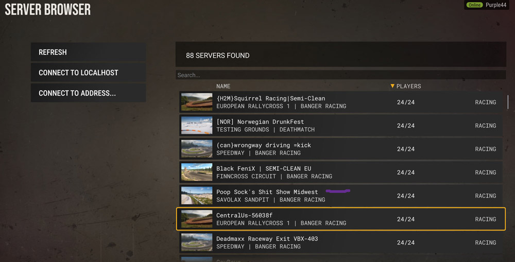Click the orange players sort arrow
Screen dimensions: 515x262
pos(392,86)
